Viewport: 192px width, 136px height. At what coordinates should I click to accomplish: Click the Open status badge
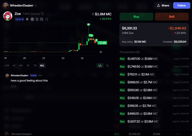click(x=19, y=19)
